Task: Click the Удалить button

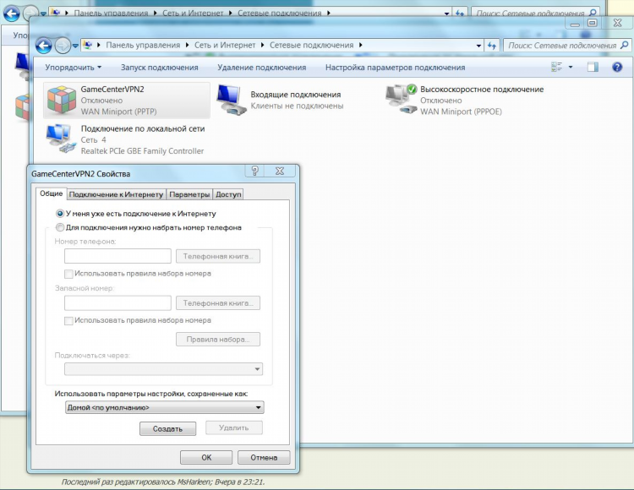Action: pos(233,427)
